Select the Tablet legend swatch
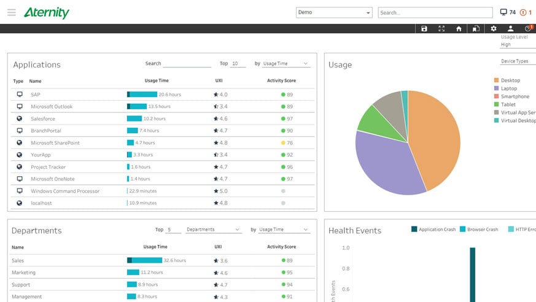The image size is (536, 302). click(496, 104)
